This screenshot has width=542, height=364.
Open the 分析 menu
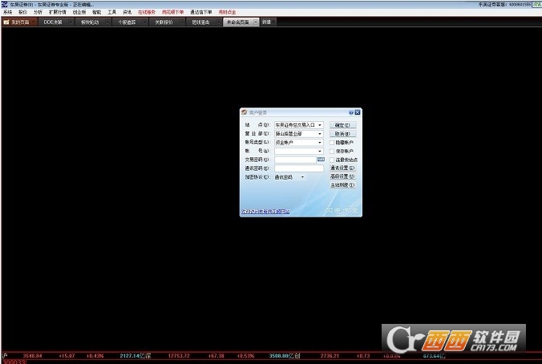tap(38, 12)
